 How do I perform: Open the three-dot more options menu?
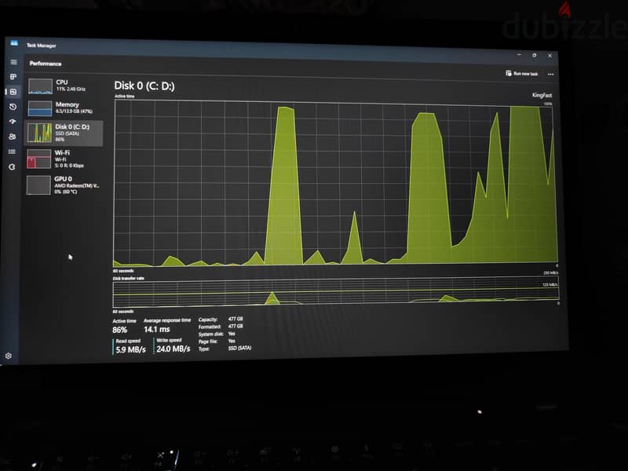[551, 74]
